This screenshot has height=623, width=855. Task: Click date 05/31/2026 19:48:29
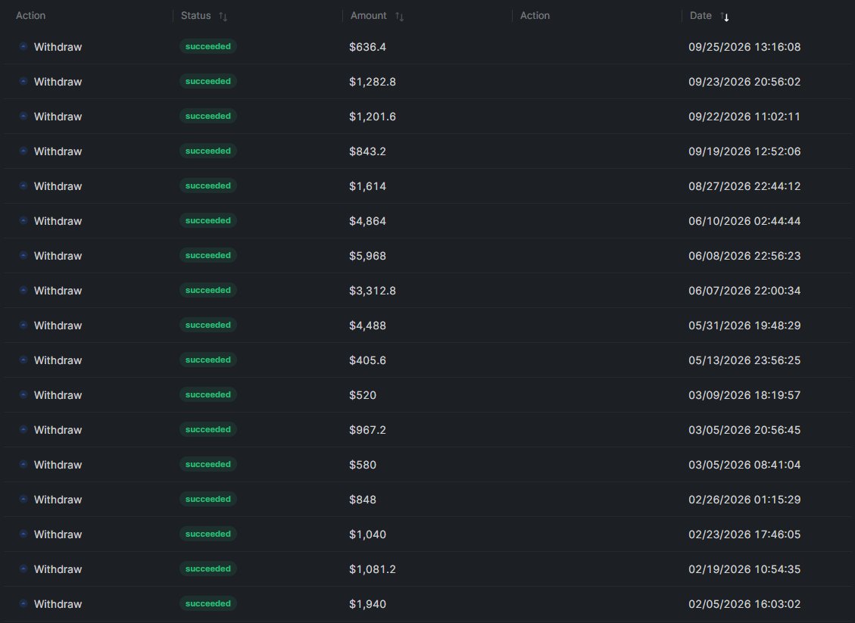(744, 326)
